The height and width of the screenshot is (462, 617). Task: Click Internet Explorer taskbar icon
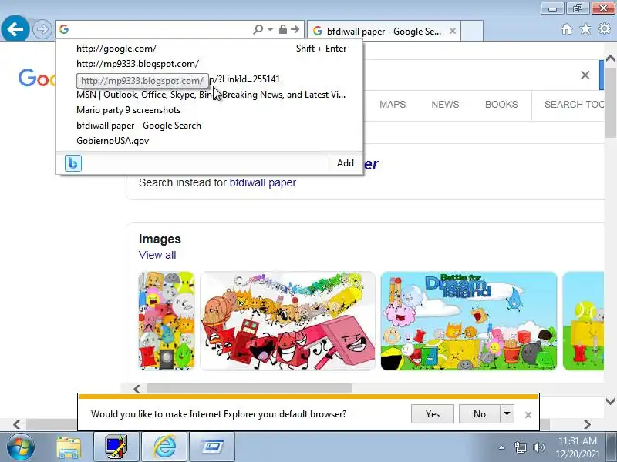click(x=164, y=447)
